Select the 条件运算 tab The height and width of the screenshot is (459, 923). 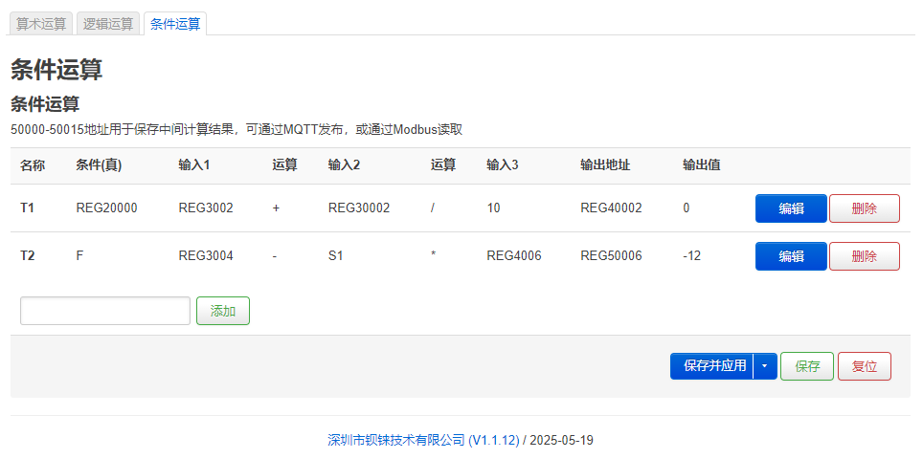(175, 24)
